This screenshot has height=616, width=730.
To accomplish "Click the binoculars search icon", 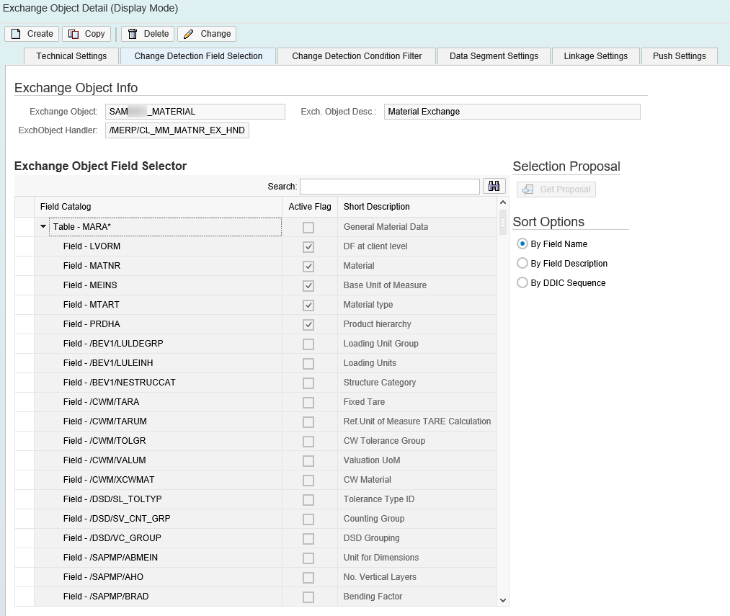I will coord(494,187).
